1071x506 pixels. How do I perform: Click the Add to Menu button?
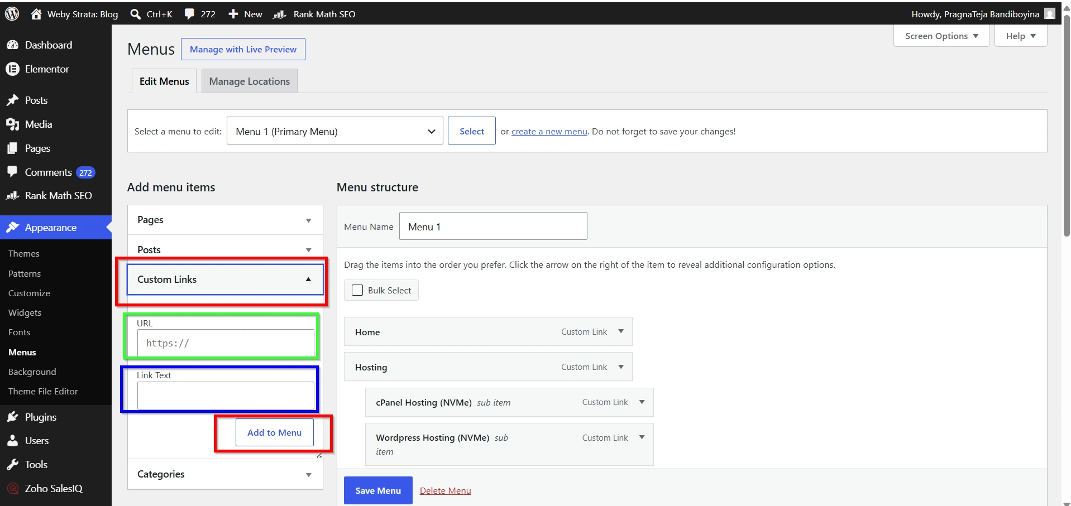(275, 432)
